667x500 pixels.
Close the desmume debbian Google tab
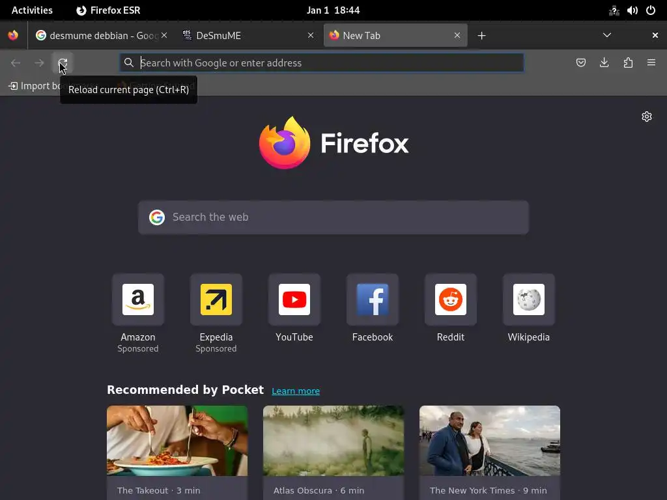(164, 35)
